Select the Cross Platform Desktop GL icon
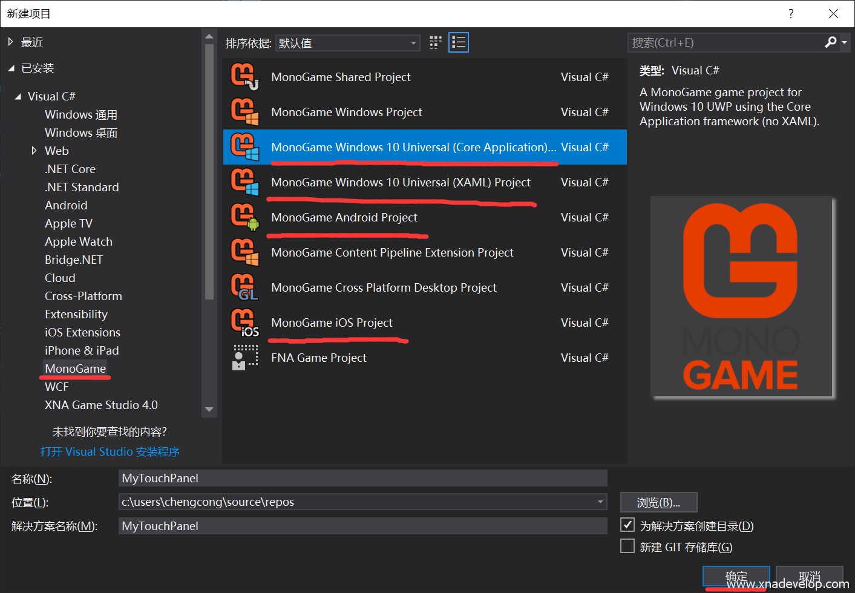 (x=244, y=287)
